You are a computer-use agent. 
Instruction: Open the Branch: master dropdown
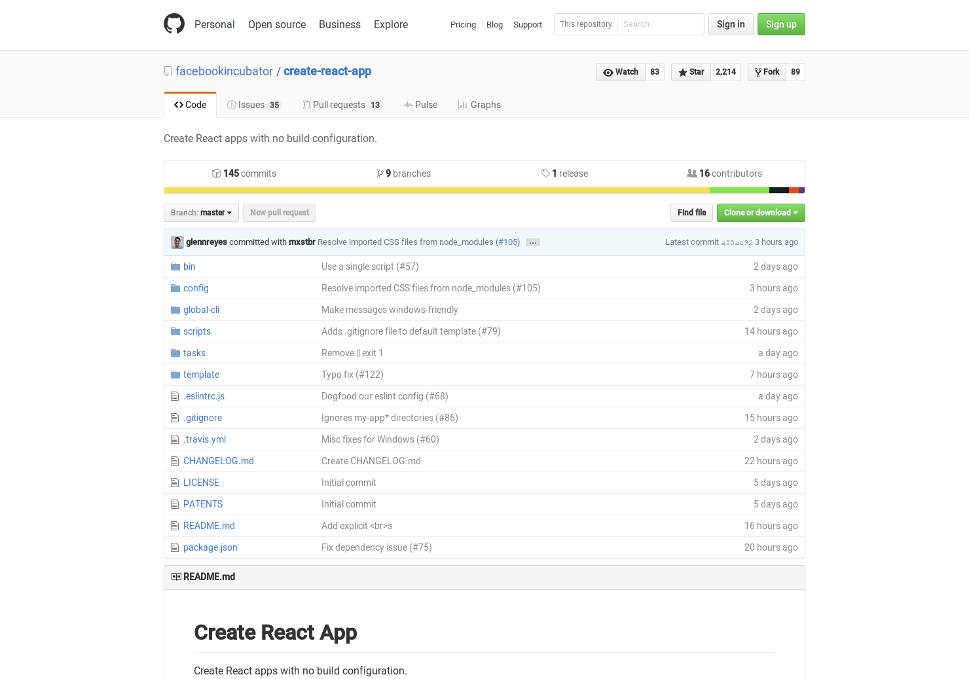tap(201, 212)
